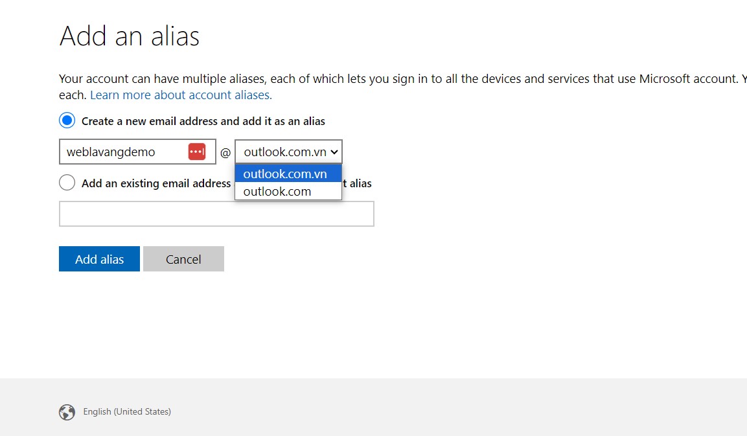
Task: Click the Cancel button
Action: (x=183, y=258)
